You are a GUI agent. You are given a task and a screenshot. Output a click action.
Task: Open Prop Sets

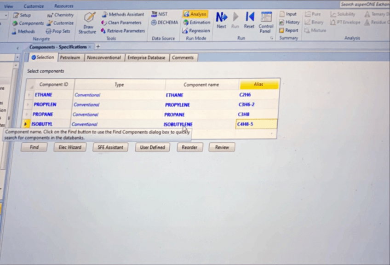click(58, 31)
